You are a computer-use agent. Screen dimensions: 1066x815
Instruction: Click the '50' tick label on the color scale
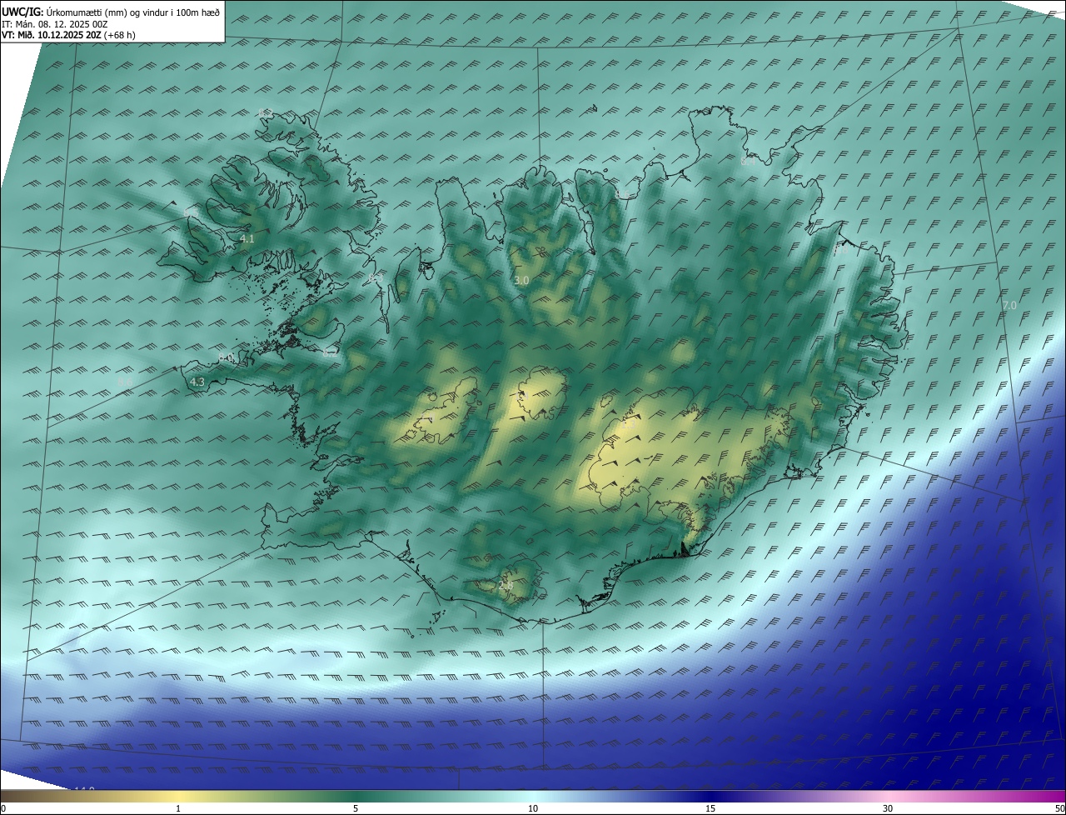coord(1059,808)
